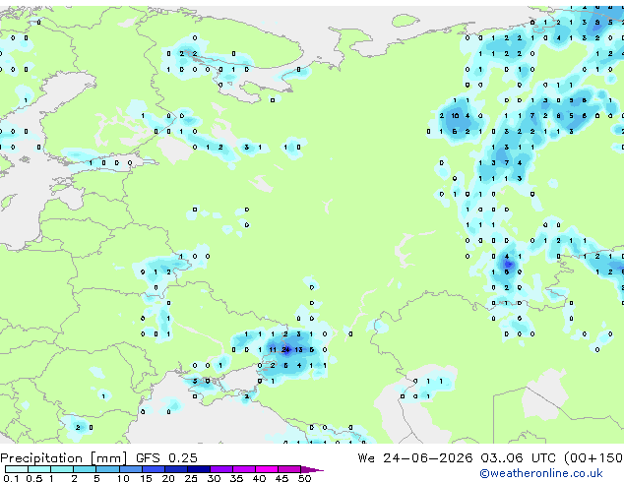Click the '0.1' legend scale label

pos(11,478)
